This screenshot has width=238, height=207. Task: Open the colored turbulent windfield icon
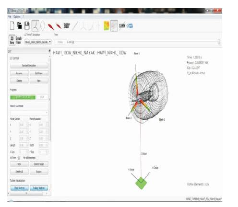[x=107, y=26]
